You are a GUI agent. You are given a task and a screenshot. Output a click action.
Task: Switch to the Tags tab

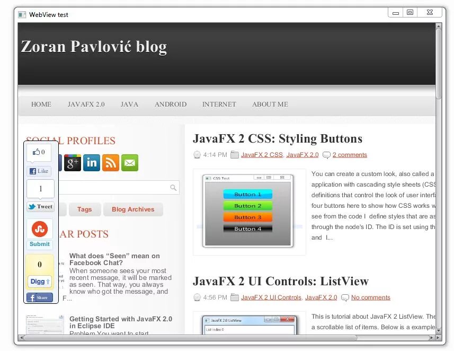(85, 209)
